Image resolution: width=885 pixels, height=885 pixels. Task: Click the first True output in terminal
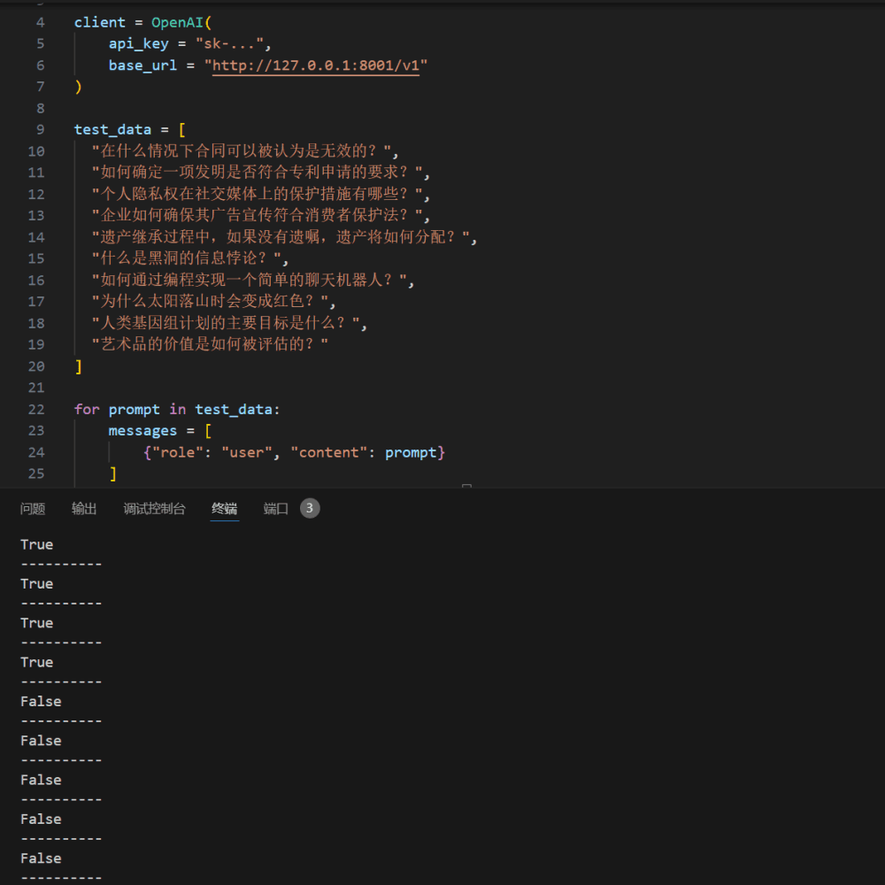(x=37, y=544)
